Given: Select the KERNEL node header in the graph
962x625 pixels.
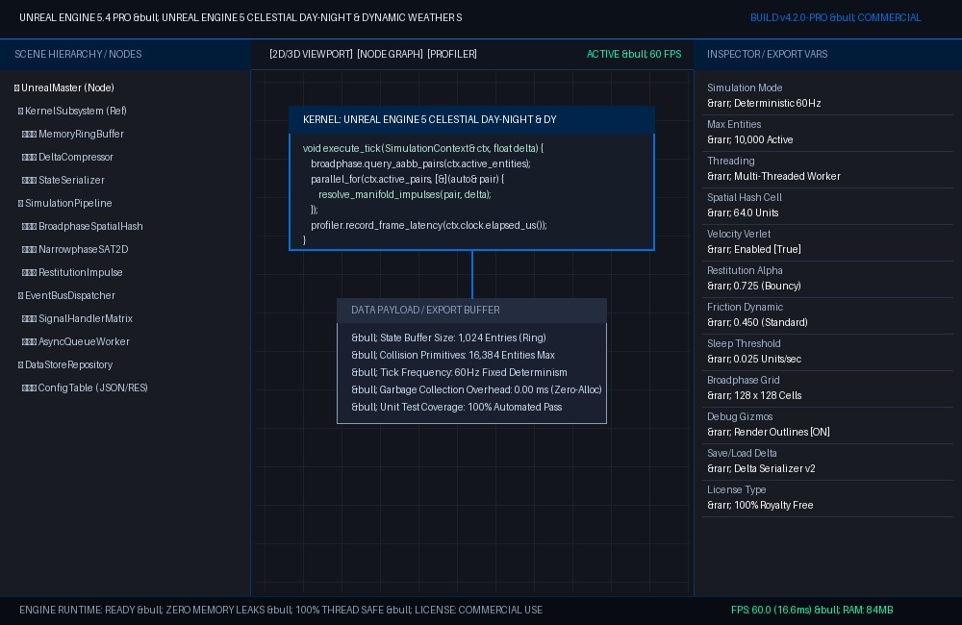Looking at the screenshot, I should tap(471, 119).
